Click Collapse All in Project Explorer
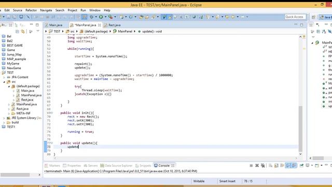Screen dimensions: 332x187 click(x=17, y=31)
